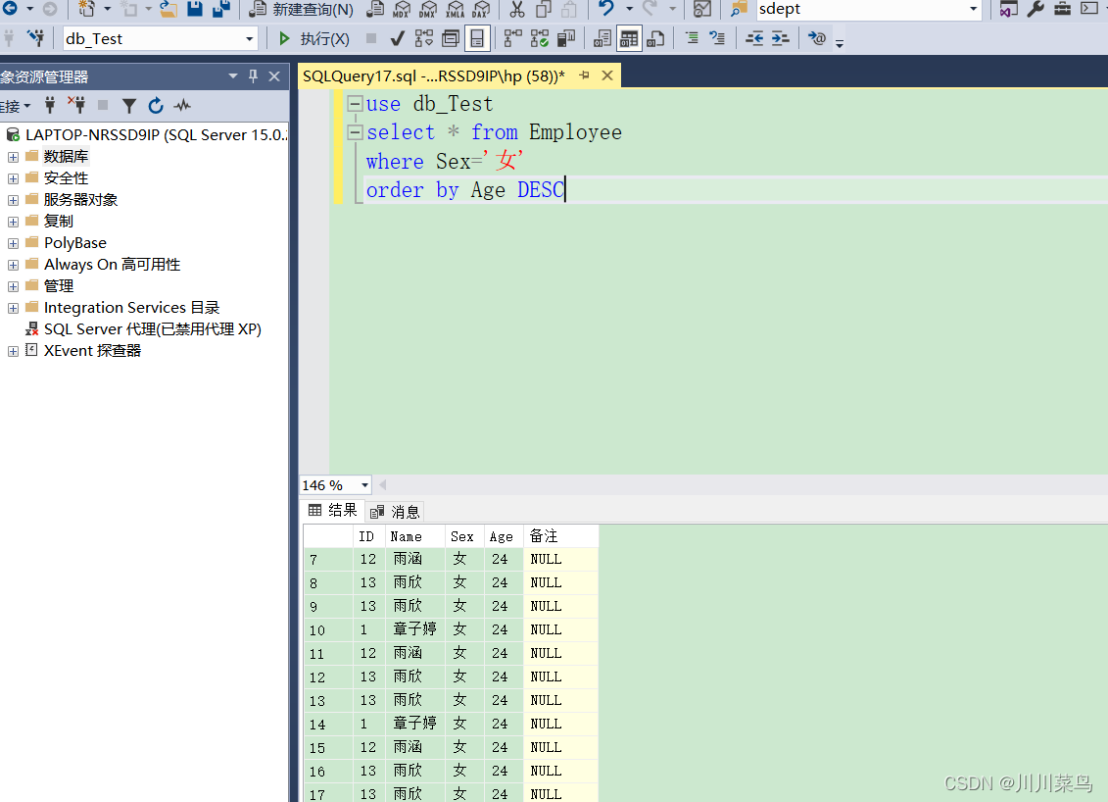
Task: Open a Database Engine Query icon
Action: click(376, 9)
